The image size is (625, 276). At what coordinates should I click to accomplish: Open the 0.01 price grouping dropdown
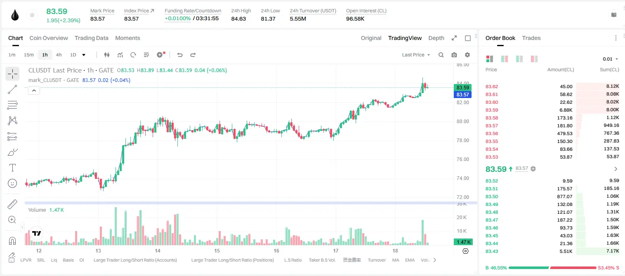(611, 59)
